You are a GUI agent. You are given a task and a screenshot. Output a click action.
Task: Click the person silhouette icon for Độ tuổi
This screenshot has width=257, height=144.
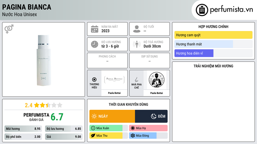(137, 29)
